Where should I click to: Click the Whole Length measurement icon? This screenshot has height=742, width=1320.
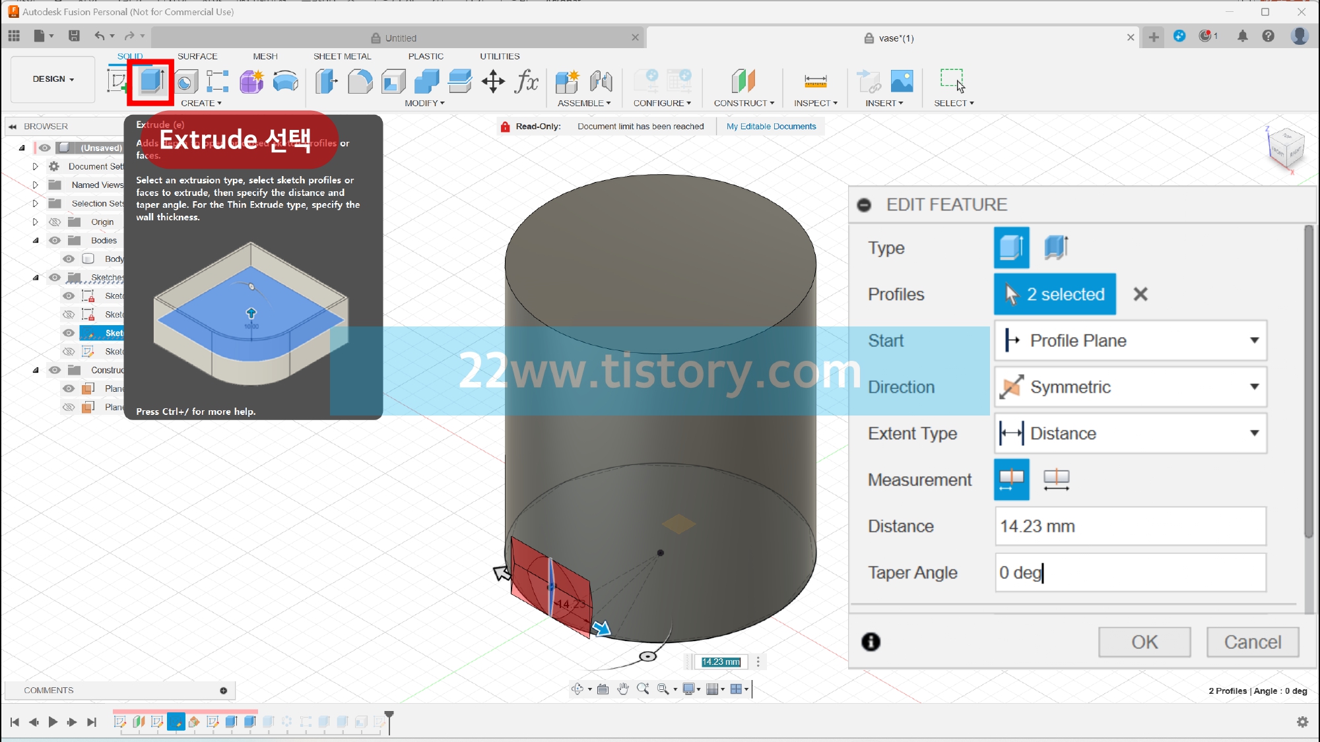pos(1056,479)
